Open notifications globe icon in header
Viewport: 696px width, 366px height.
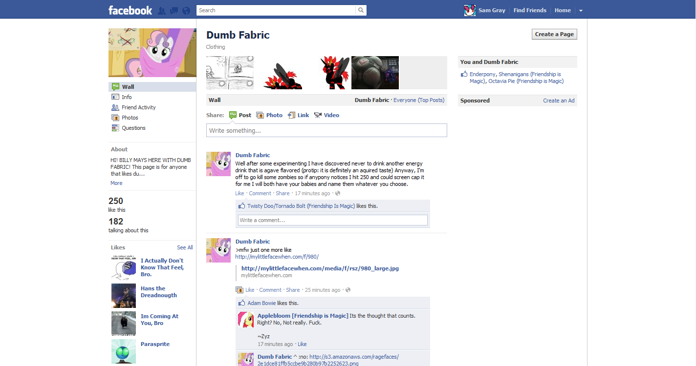coord(186,10)
